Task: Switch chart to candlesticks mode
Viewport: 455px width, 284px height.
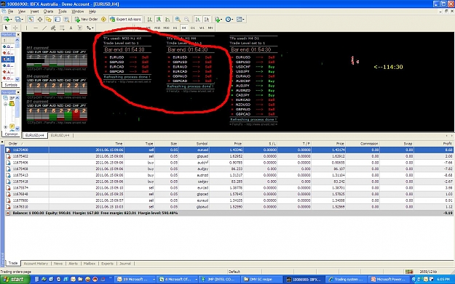Action: pos(159,20)
